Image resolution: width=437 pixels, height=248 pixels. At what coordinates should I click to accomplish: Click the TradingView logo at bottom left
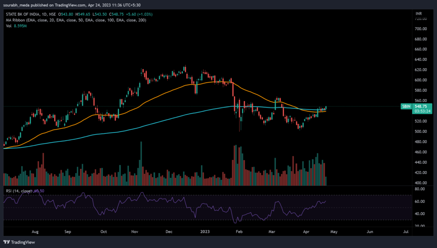(x=19, y=242)
